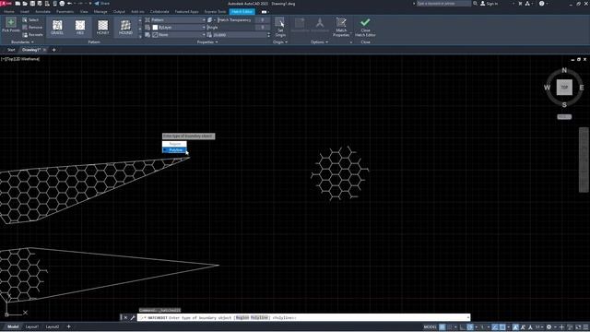Switch to the Start file tab
590x332 pixels.
[x=11, y=50]
